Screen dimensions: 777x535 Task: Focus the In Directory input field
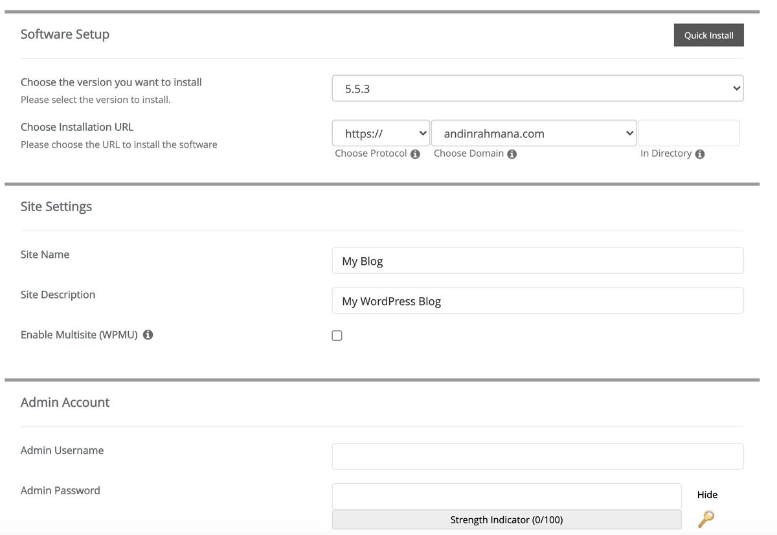(x=688, y=133)
